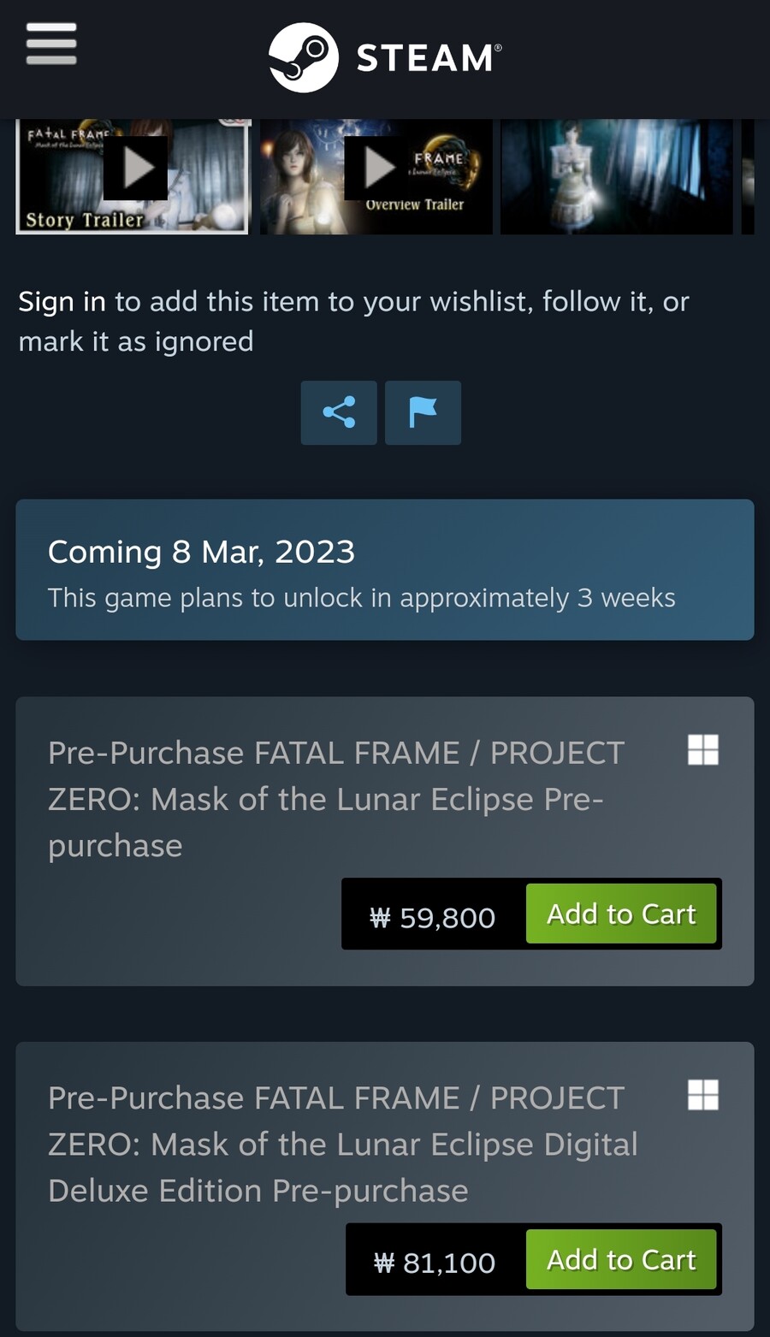The height and width of the screenshot is (1337, 770).
Task: Click the Digital Deluxe Edition Pre-purchase title
Action: click(x=342, y=1144)
